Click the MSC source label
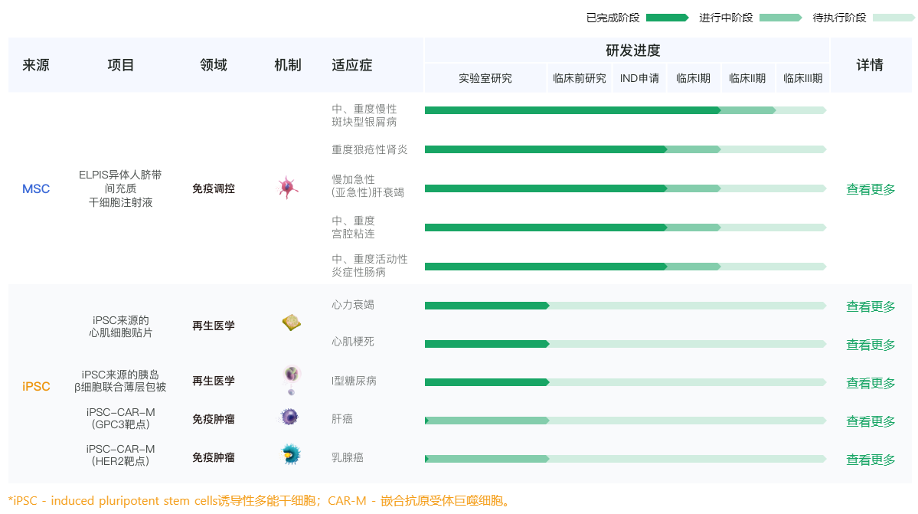Image resolution: width=918 pixels, height=514 pixels. (x=36, y=189)
